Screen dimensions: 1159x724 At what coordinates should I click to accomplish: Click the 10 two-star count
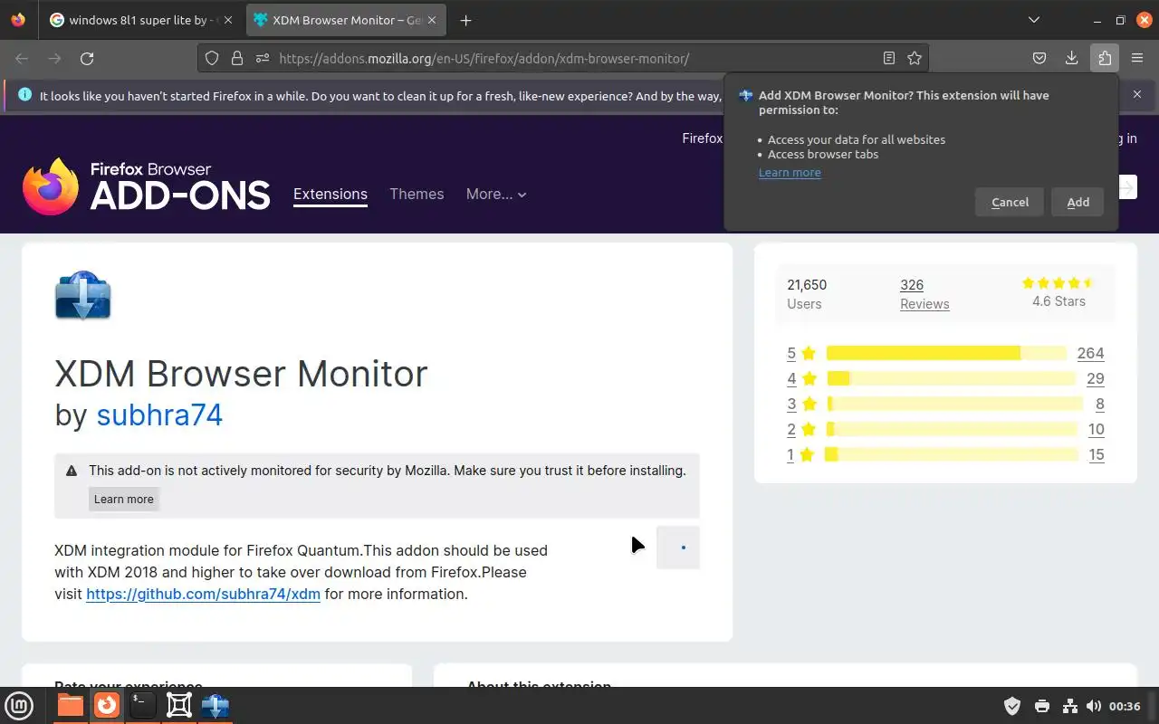point(1096,429)
